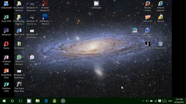Image resolution: width=186 pixels, height=104 pixels.
Task: Select the Word 2016 desktop icon
Action: 19,32
